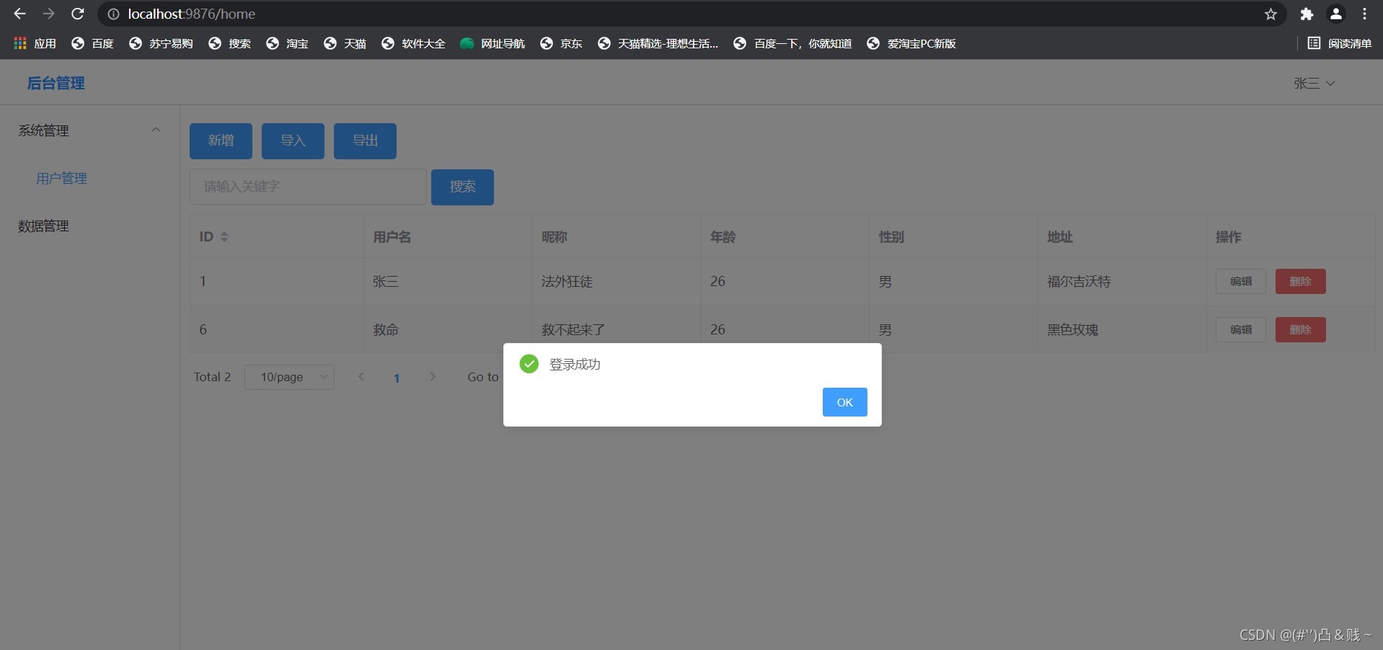This screenshot has height=650, width=1383.
Task: Delete the 张三 row with 删除
Action: click(x=1300, y=282)
